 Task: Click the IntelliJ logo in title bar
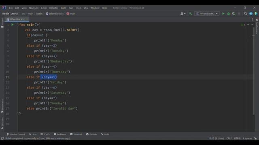coord(4,8)
